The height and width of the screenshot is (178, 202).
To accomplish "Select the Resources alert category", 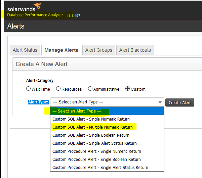I will (x=58, y=89).
